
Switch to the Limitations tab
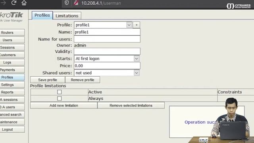tap(67, 16)
